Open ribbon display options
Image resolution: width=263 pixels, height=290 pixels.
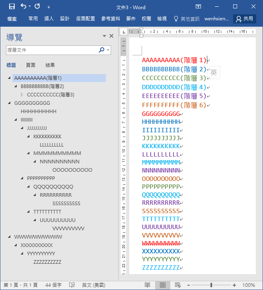[x=198, y=6]
